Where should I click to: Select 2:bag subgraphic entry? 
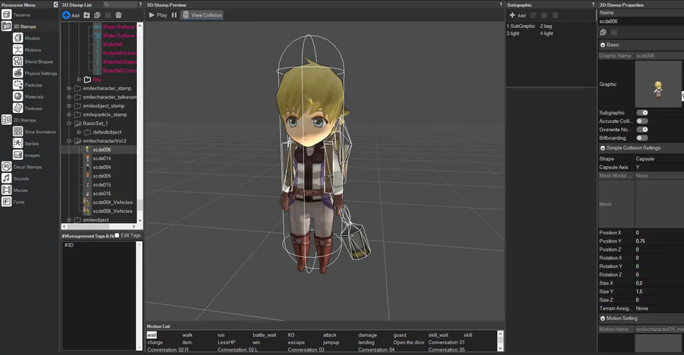[x=546, y=26]
